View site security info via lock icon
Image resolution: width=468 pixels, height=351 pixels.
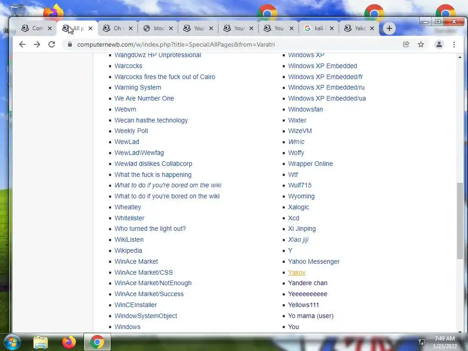70,44
